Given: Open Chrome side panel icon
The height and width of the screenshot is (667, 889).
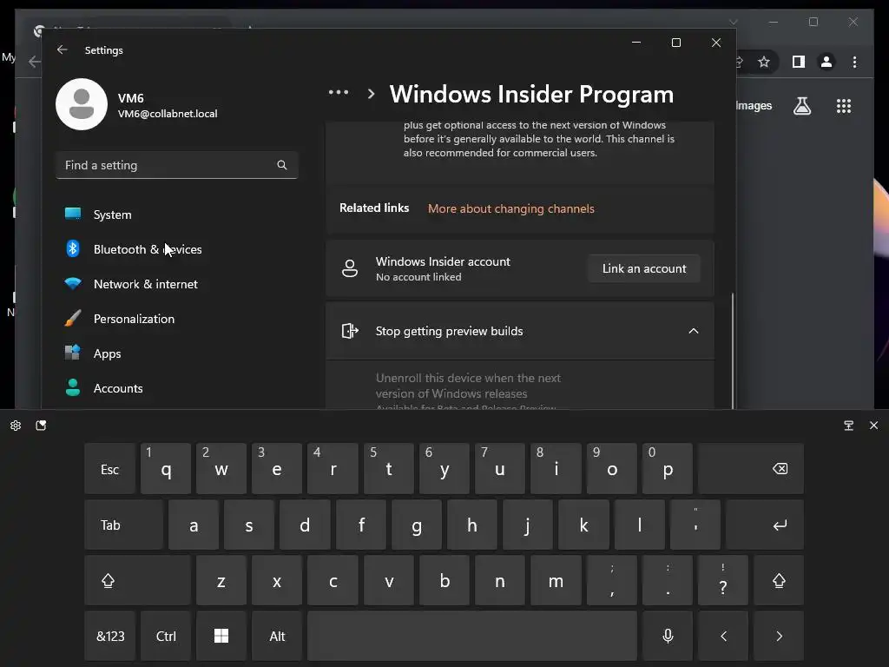Looking at the screenshot, I should 799,62.
